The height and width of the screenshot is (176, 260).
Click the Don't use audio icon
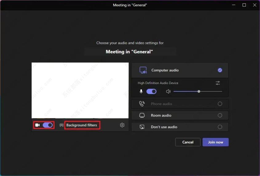pos(142,127)
